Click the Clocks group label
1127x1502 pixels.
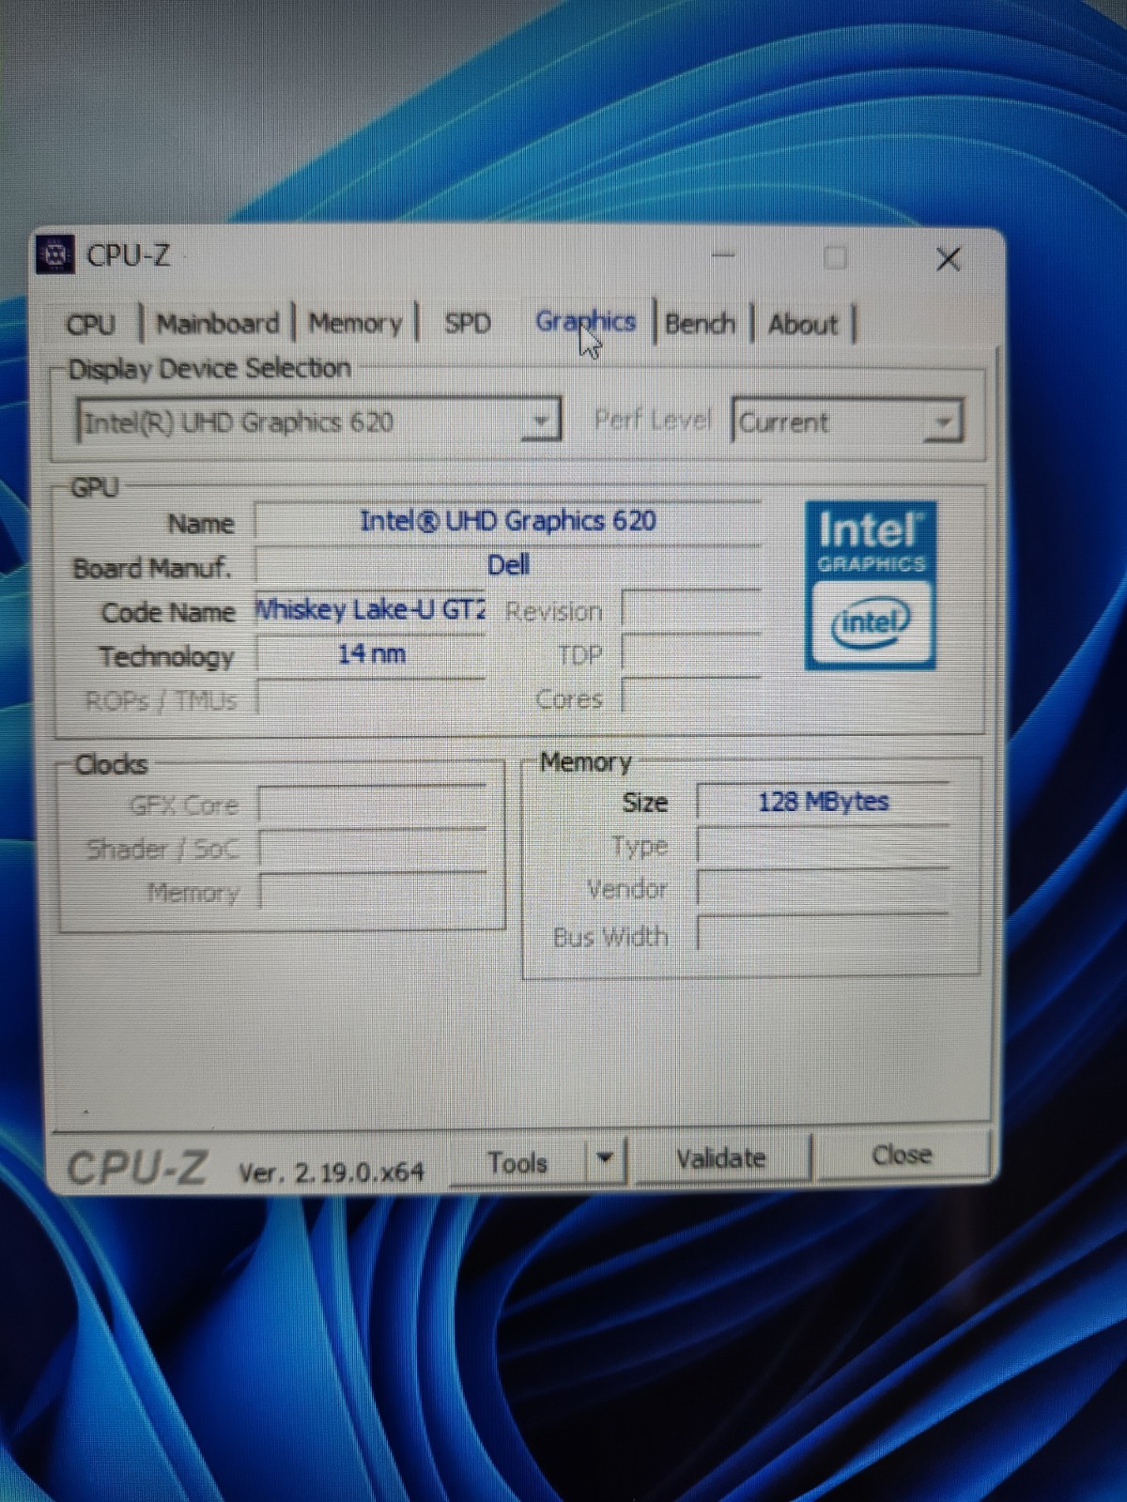(112, 764)
